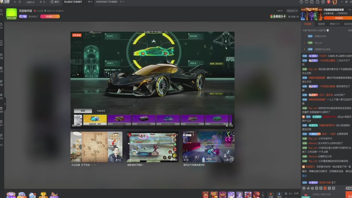The image size is (352, 198).
Task: Open the game advertisement thumbnail
Action: pyautogui.click(x=312, y=14)
